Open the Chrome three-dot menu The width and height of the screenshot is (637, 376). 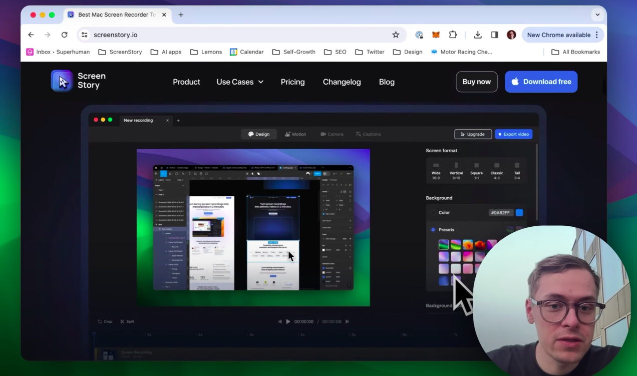596,35
